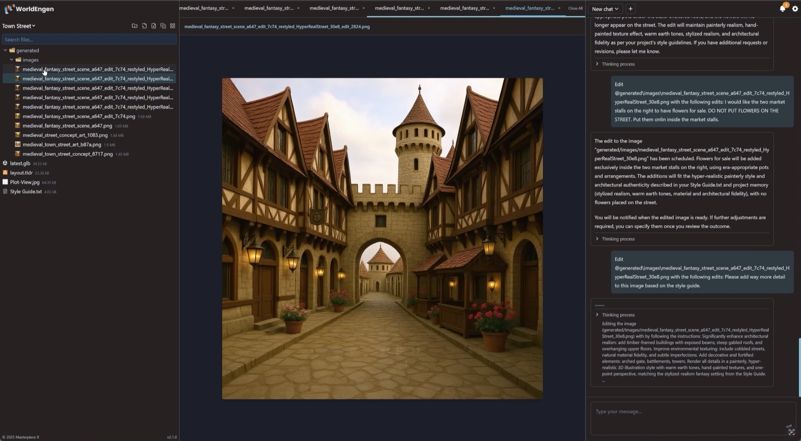This screenshot has width=801, height=441.
Task: Click the send message arrow icon
Action: [788, 426]
